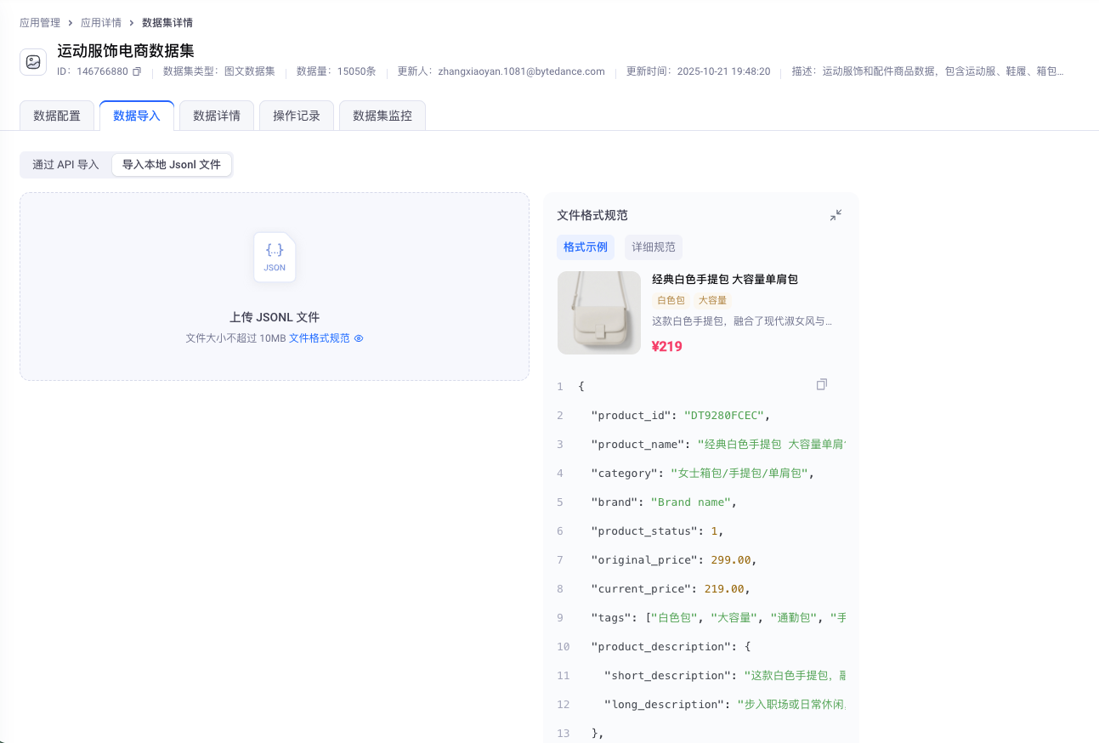Select the 格式示例 view

[586, 247]
